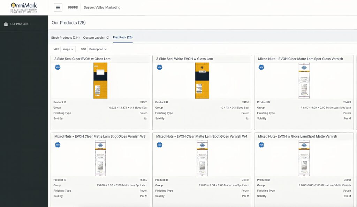
Task: Open Mixed Nuts Varnish W4 product title
Action: (x=202, y=136)
